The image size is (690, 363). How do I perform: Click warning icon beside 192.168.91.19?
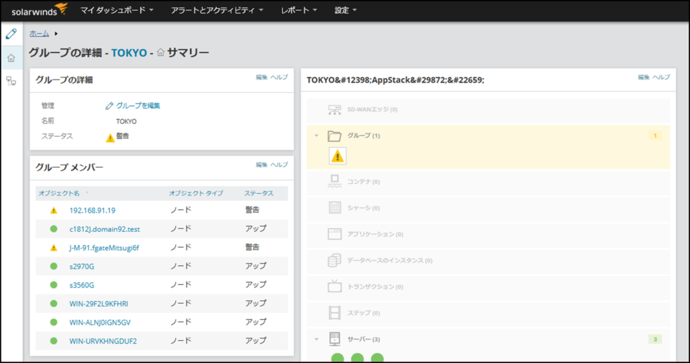[54, 210]
